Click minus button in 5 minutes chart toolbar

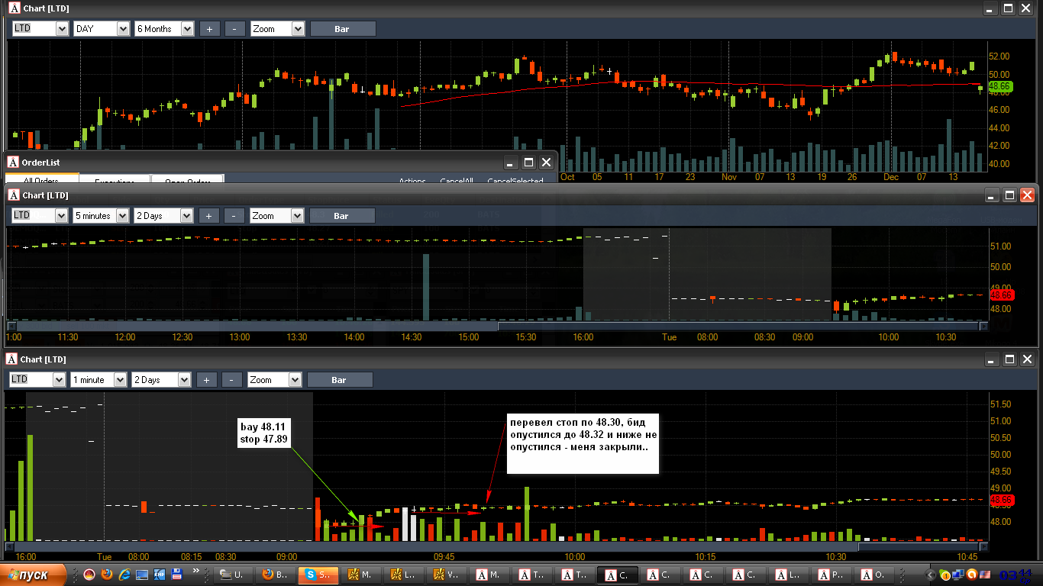pos(235,216)
